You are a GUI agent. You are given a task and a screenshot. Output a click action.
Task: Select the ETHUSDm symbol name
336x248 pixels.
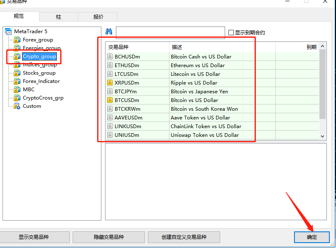127,65
